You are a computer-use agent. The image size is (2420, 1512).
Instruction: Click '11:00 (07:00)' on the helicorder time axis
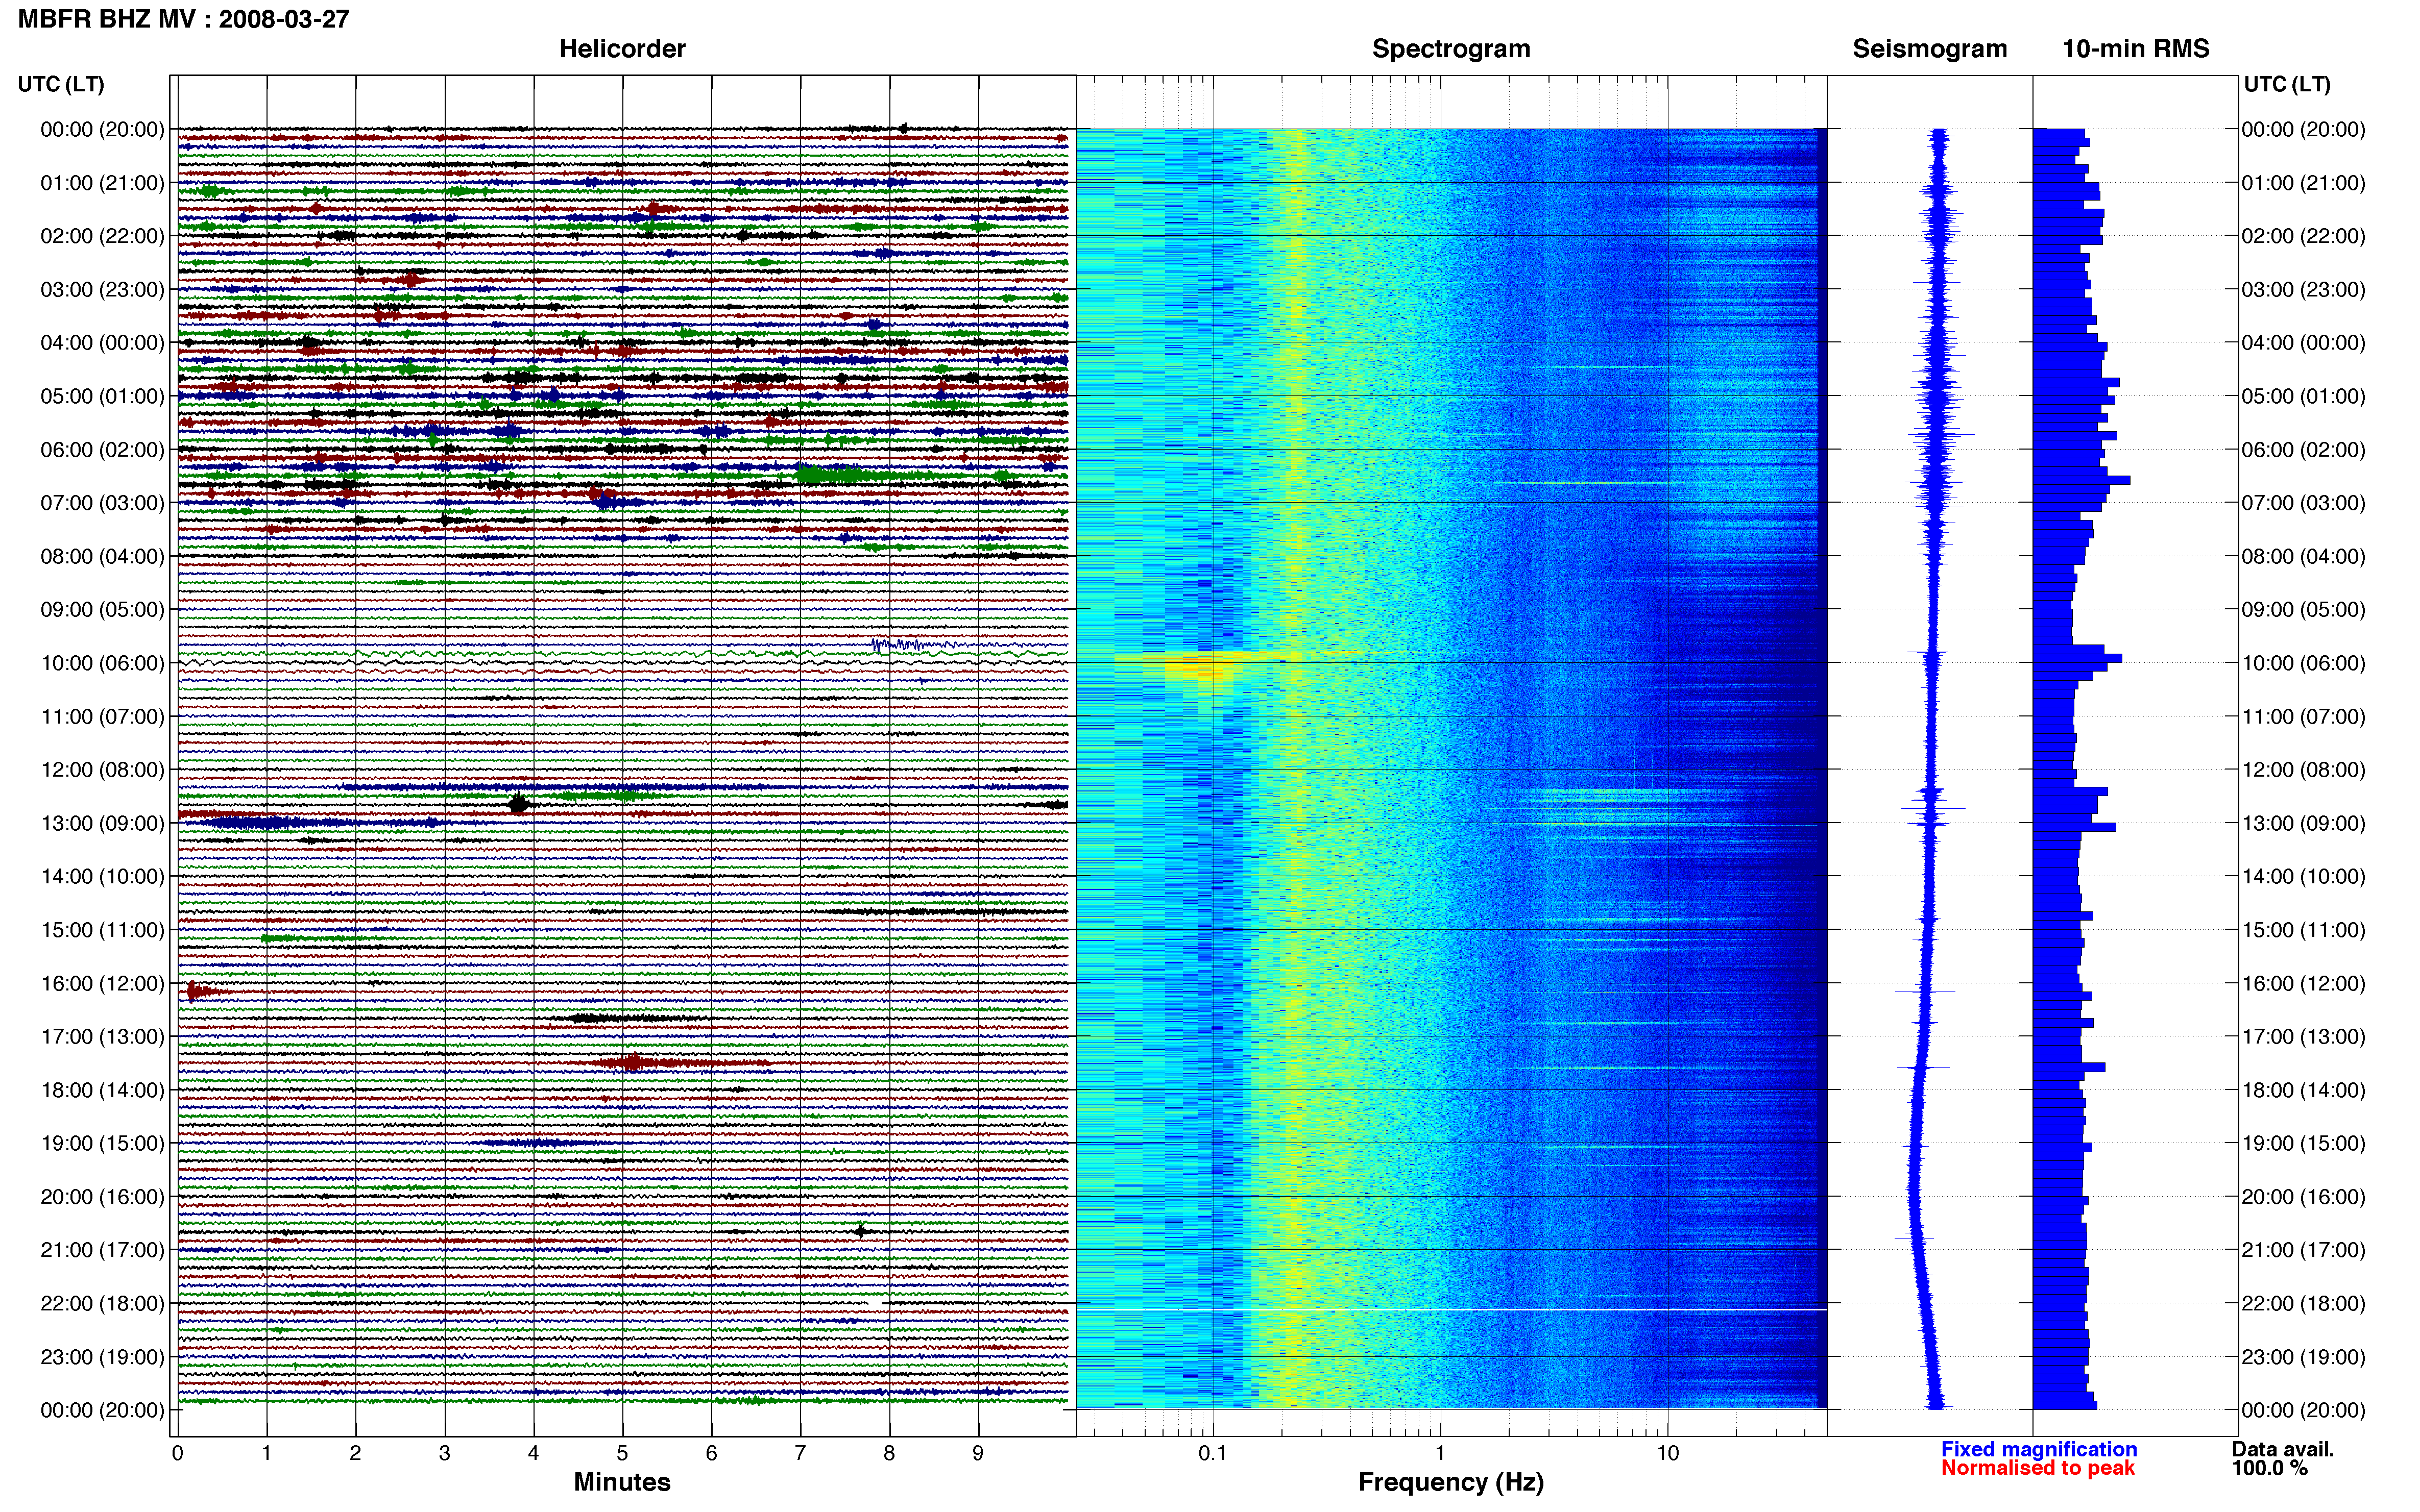102,717
